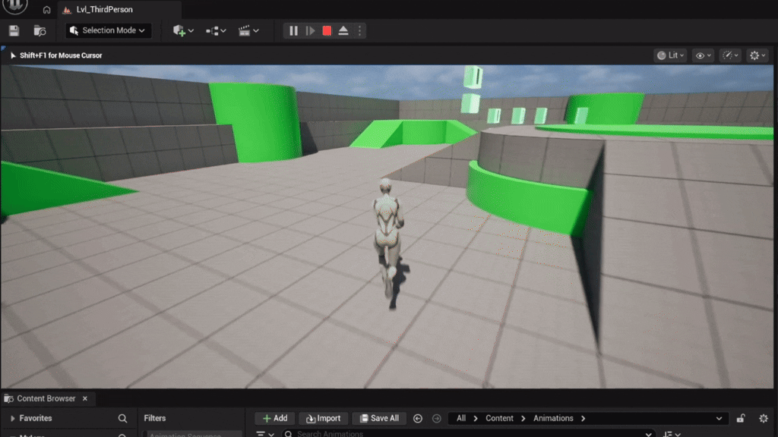The width and height of the screenshot is (778, 437).
Task: Click the Eject from player icon
Action: [x=343, y=30]
